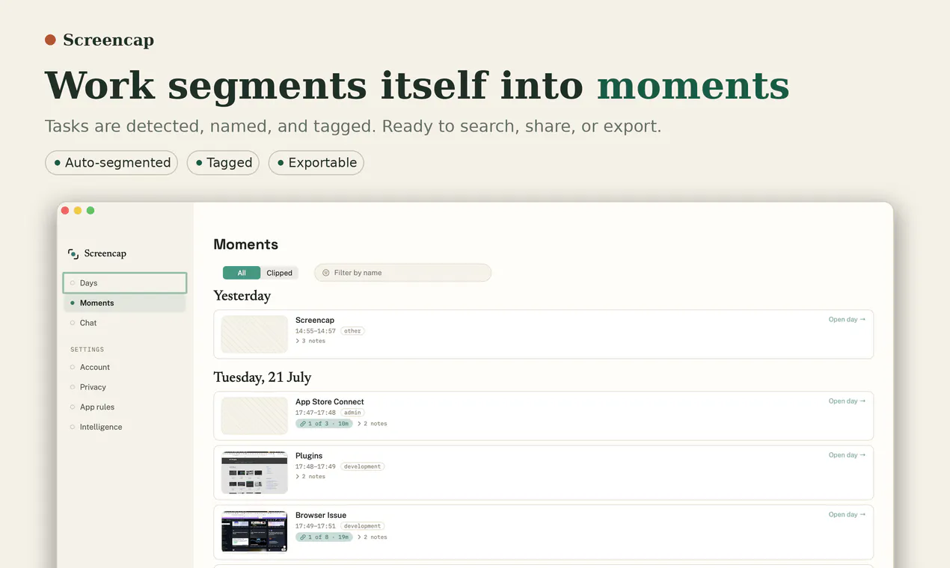The height and width of the screenshot is (568, 950).
Task: Expand 2 notes under App Store Connect
Action: pos(372,424)
